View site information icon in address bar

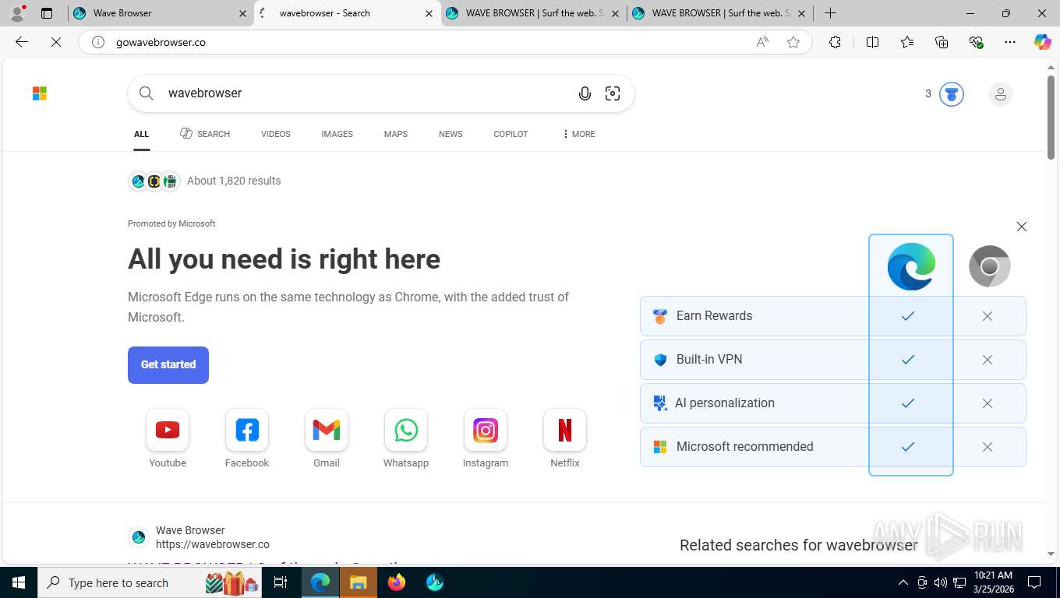(98, 42)
